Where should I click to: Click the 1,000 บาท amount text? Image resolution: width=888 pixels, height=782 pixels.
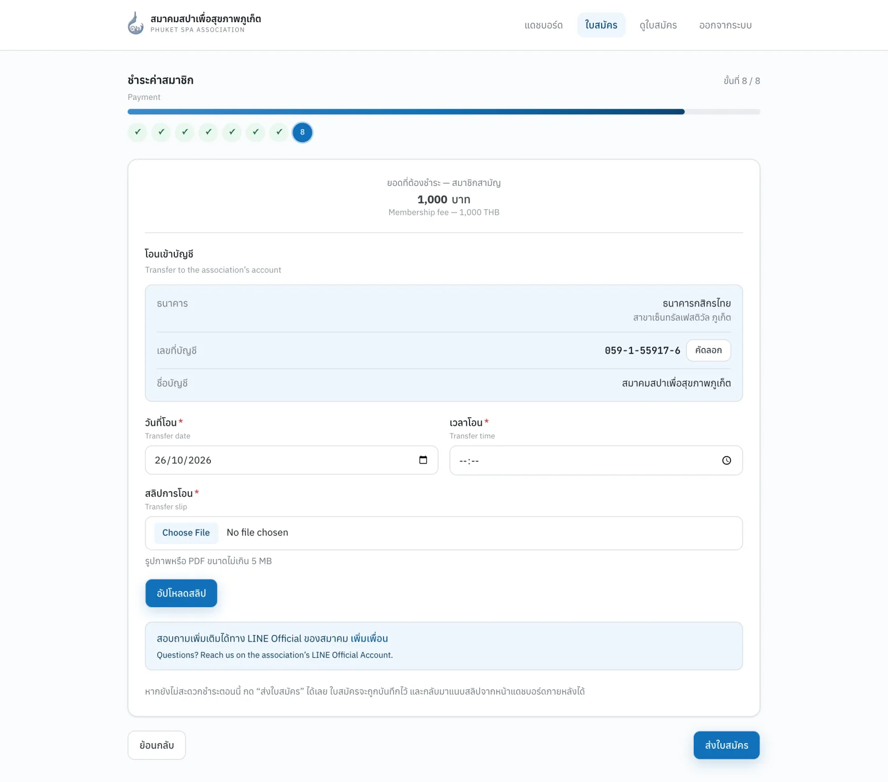coord(444,199)
